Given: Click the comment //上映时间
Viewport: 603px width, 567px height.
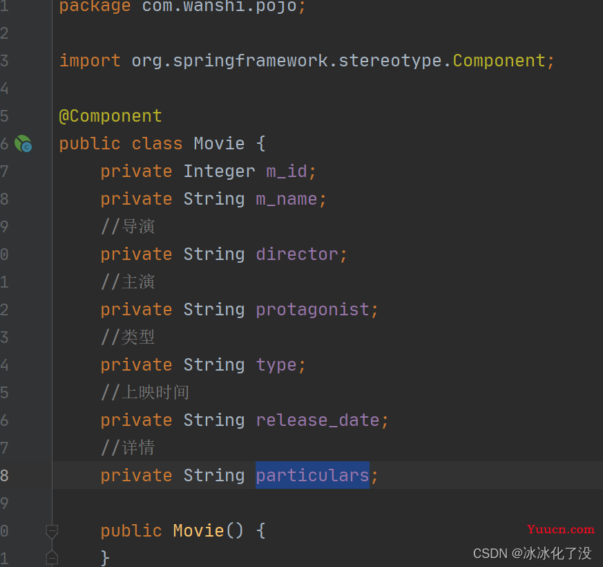Looking at the screenshot, I should (x=145, y=393).
